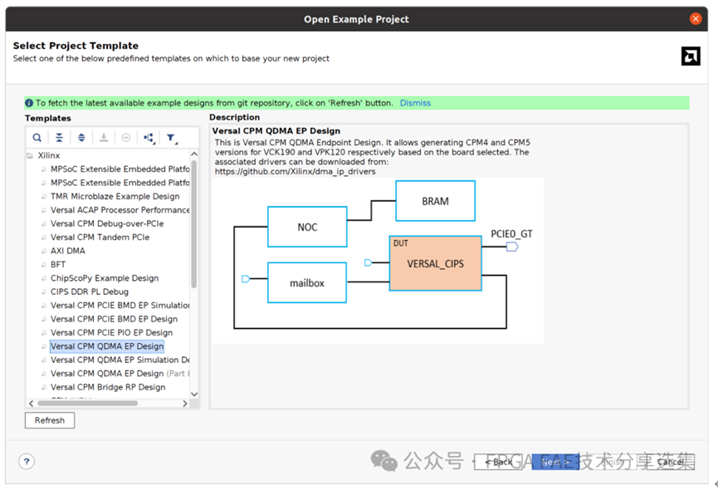Pick TMR Microblaze Example Design
Screen dimensions: 718x490
tap(115, 196)
